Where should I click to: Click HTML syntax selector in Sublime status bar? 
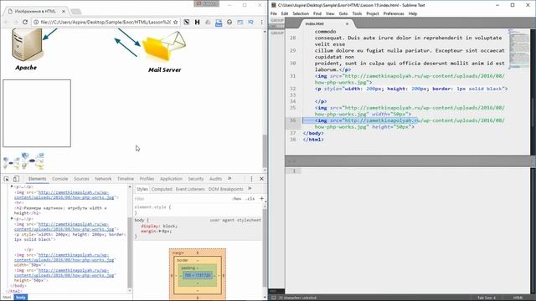(518, 298)
